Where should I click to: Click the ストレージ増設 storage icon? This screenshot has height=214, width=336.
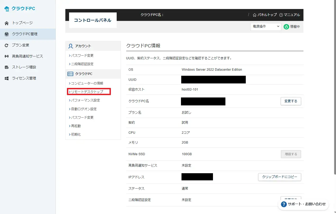pos(7,67)
